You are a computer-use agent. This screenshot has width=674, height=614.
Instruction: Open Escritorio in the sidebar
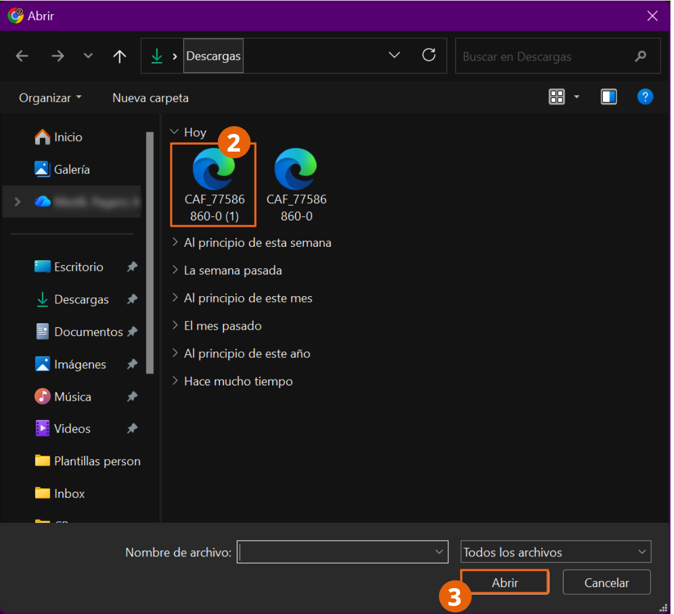(69, 267)
